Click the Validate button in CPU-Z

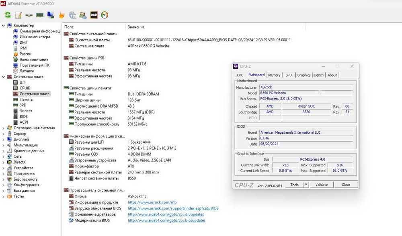click(322, 185)
